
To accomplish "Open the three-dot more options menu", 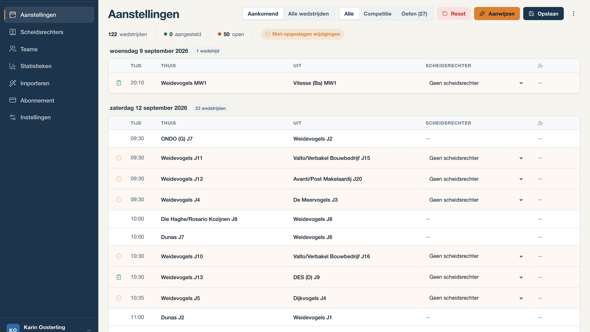I will click(x=573, y=14).
